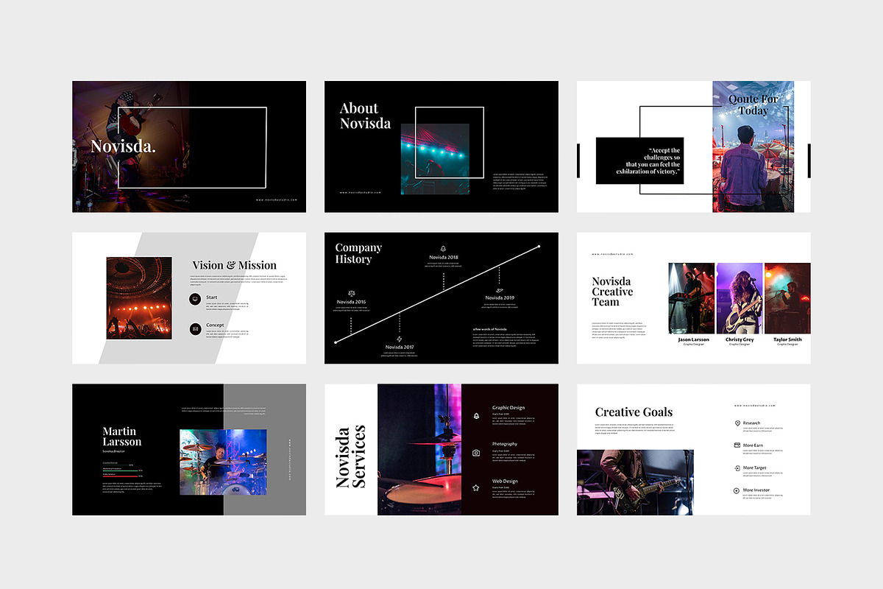
Task: Click the 'About Novisda' heading
Action: click(x=365, y=116)
